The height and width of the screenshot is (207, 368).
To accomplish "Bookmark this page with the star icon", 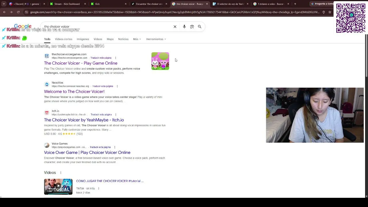I will click(x=330, y=12).
